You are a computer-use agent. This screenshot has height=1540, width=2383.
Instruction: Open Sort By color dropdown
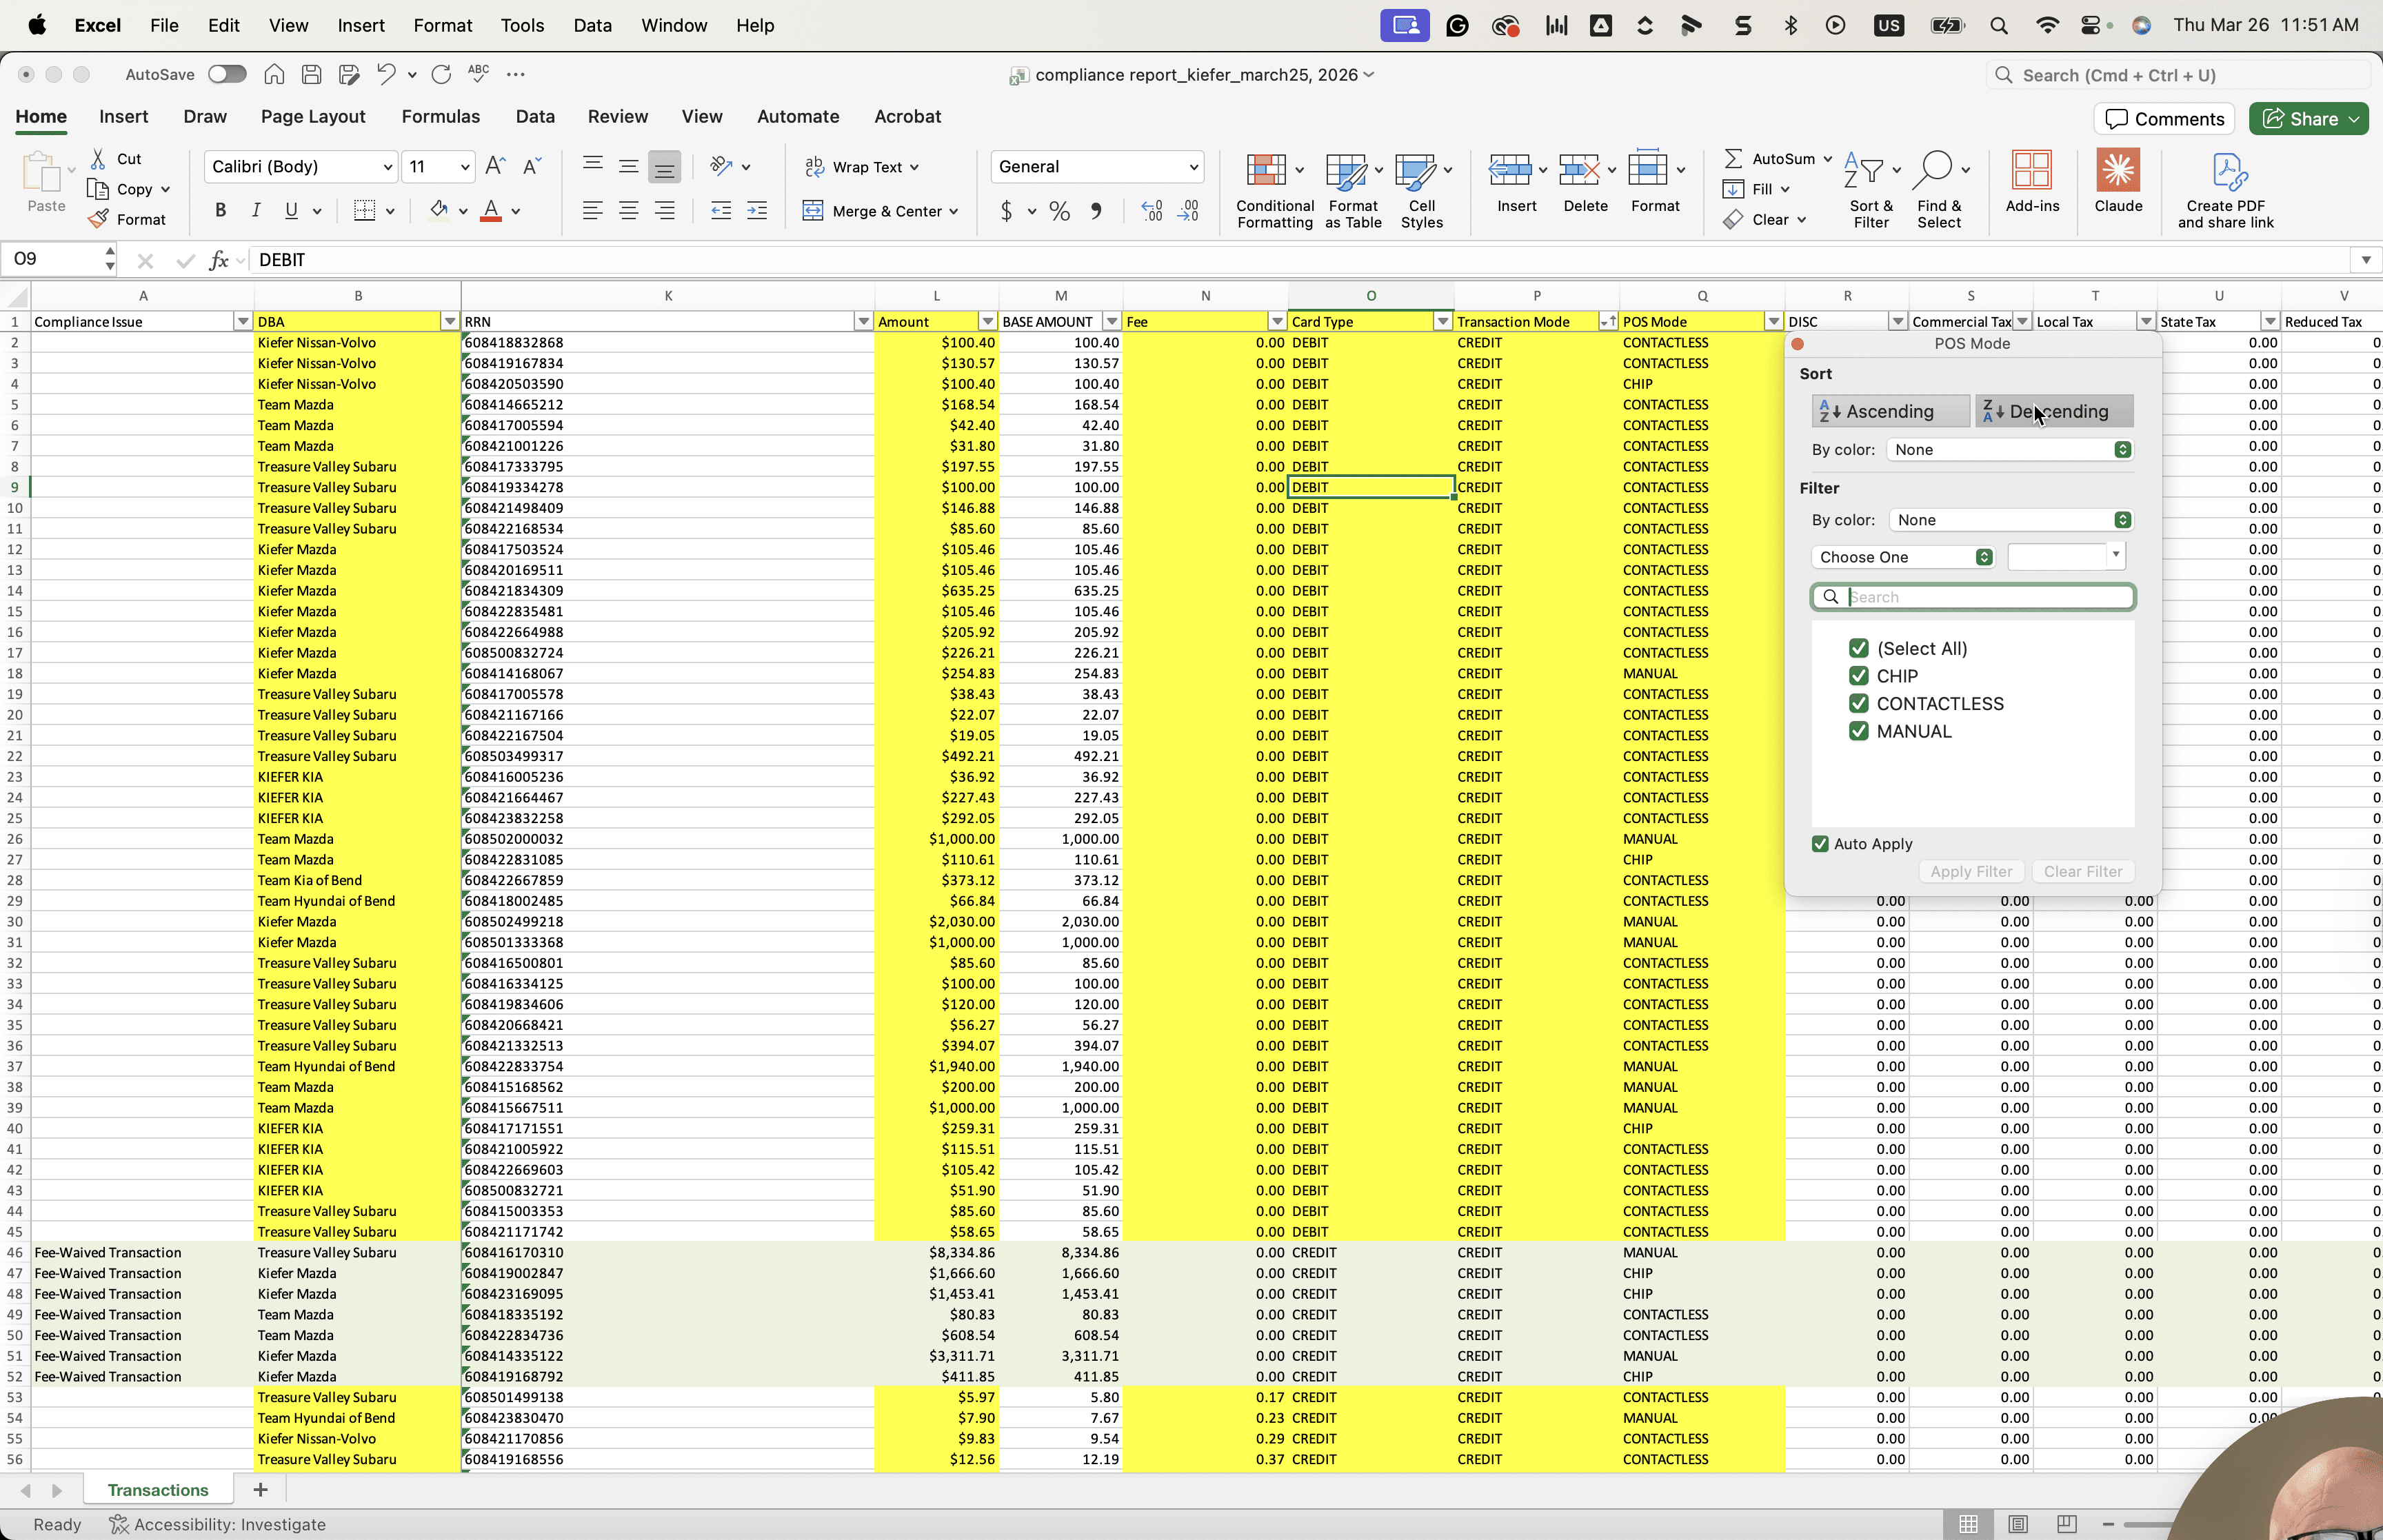[2009, 450]
